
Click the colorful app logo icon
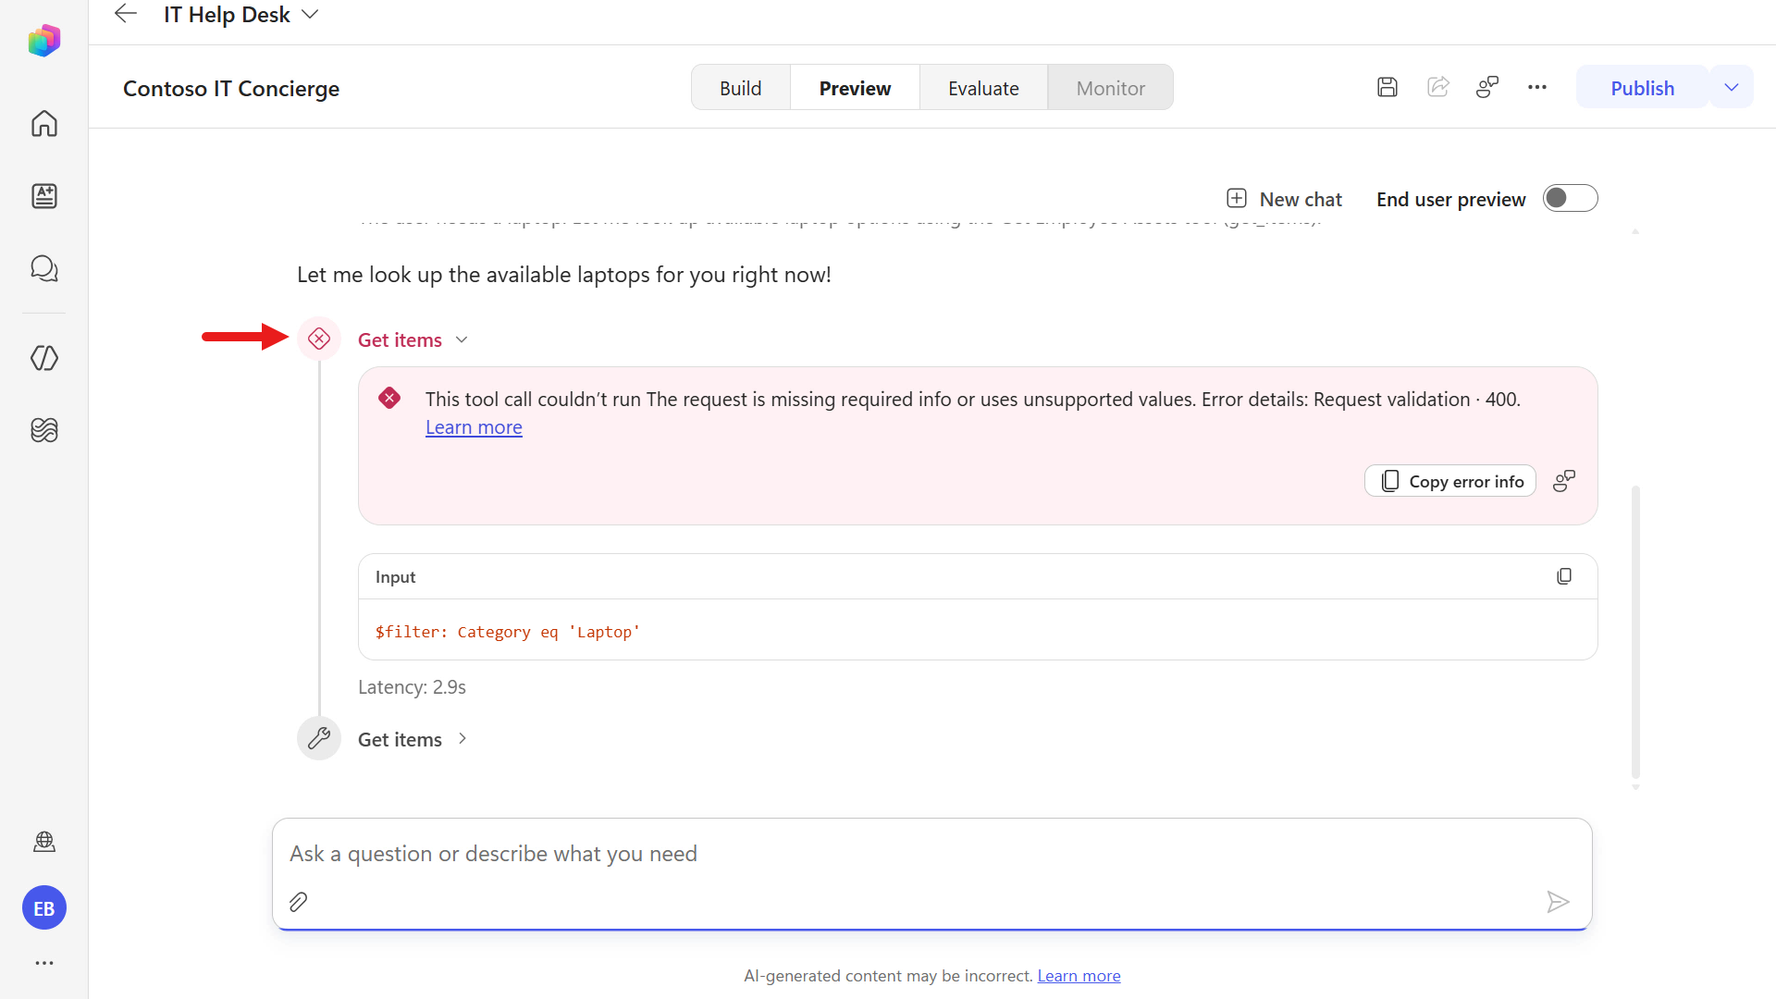(x=43, y=41)
